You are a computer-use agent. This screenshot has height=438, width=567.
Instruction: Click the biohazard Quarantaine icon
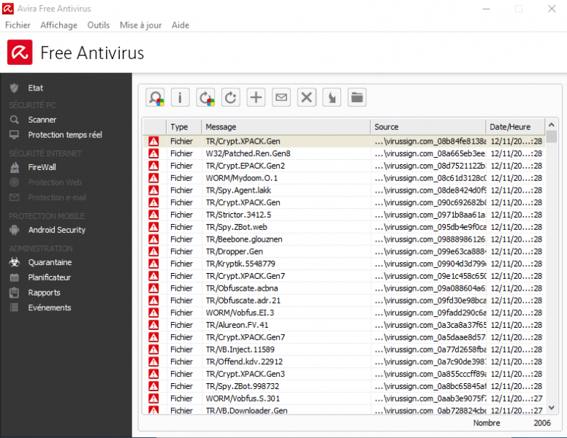click(x=15, y=262)
